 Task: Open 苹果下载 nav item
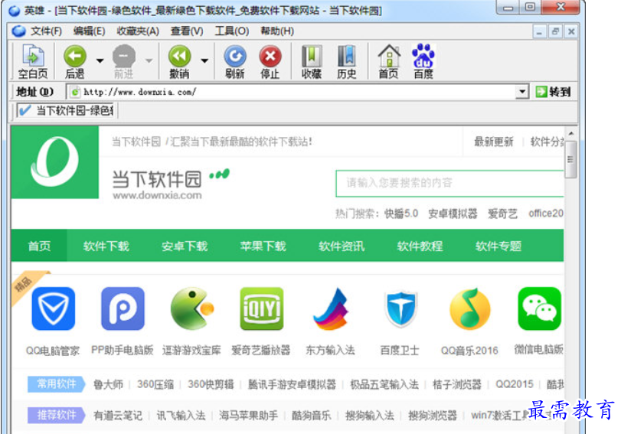(263, 246)
